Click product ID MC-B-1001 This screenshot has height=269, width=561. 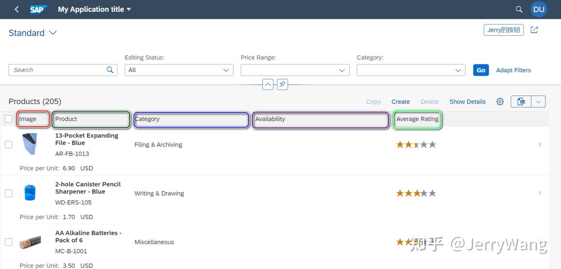pos(71,251)
